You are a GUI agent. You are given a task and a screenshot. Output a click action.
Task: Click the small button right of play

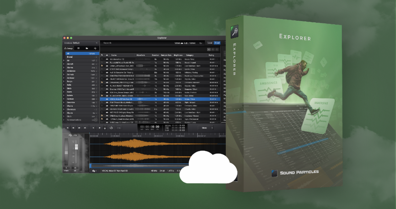pyautogui.click(x=105, y=128)
